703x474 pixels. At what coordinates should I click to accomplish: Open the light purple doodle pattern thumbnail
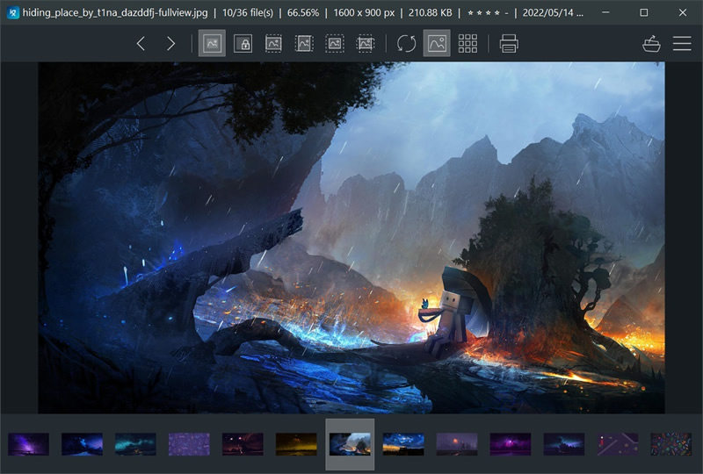[x=189, y=444]
